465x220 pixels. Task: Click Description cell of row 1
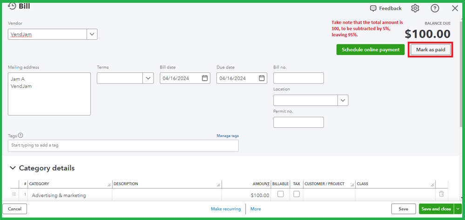pos(167,195)
